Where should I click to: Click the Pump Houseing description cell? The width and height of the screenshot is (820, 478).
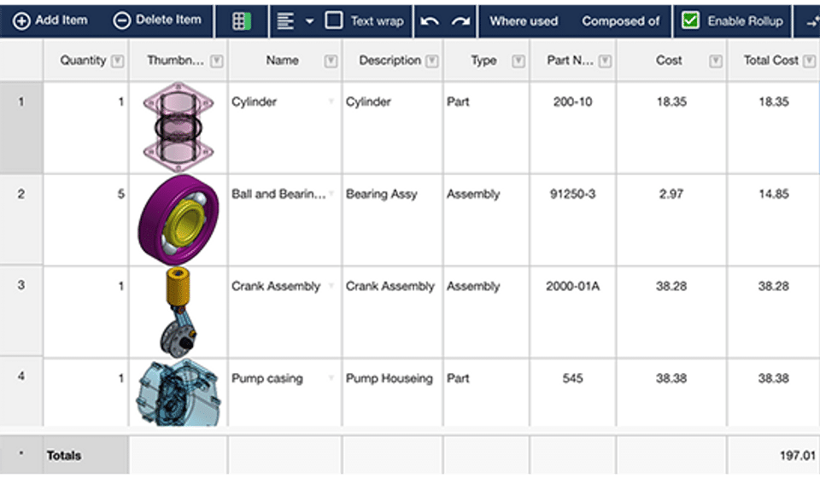click(x=392, y=392)
